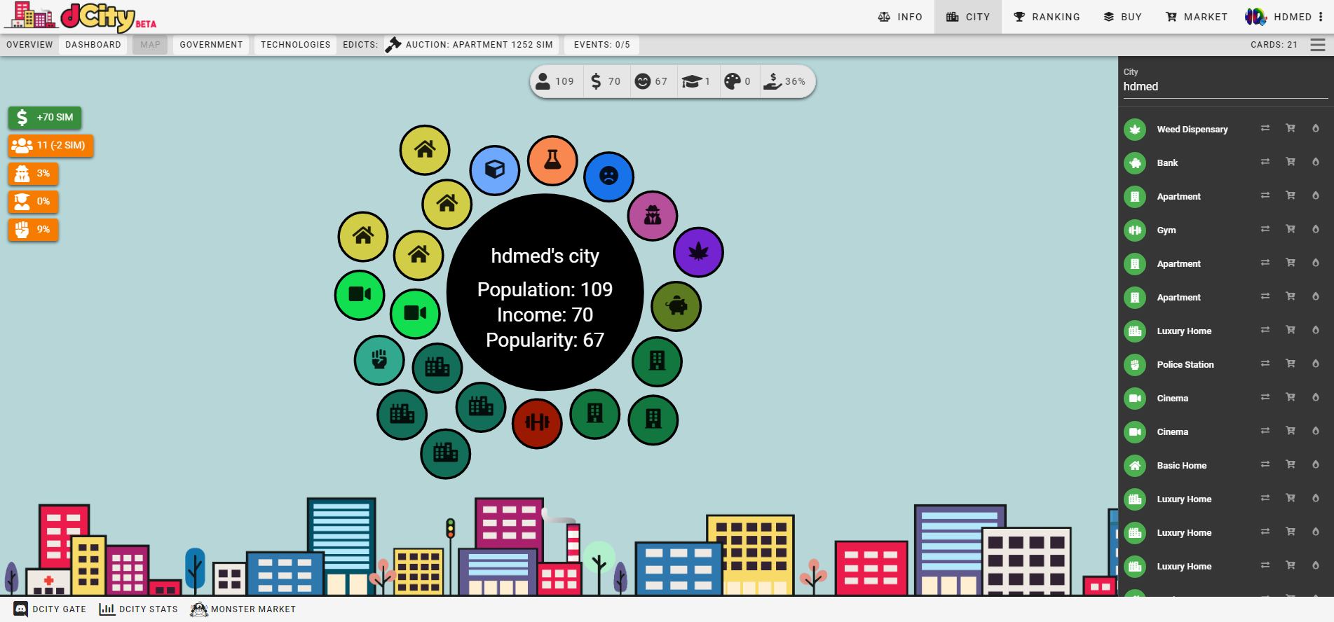
Task: Open the BUY page
Action: [x=1122, y=17]
